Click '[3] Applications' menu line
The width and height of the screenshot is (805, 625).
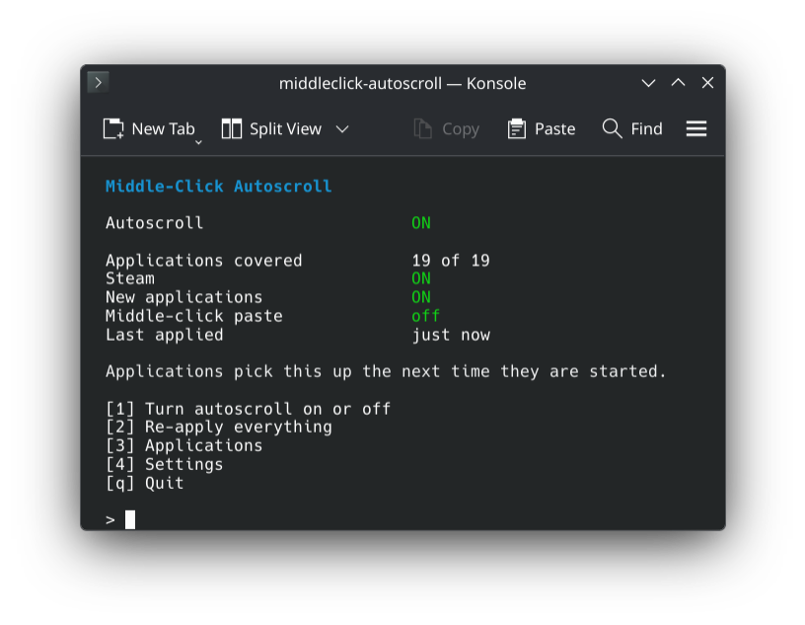183,446
